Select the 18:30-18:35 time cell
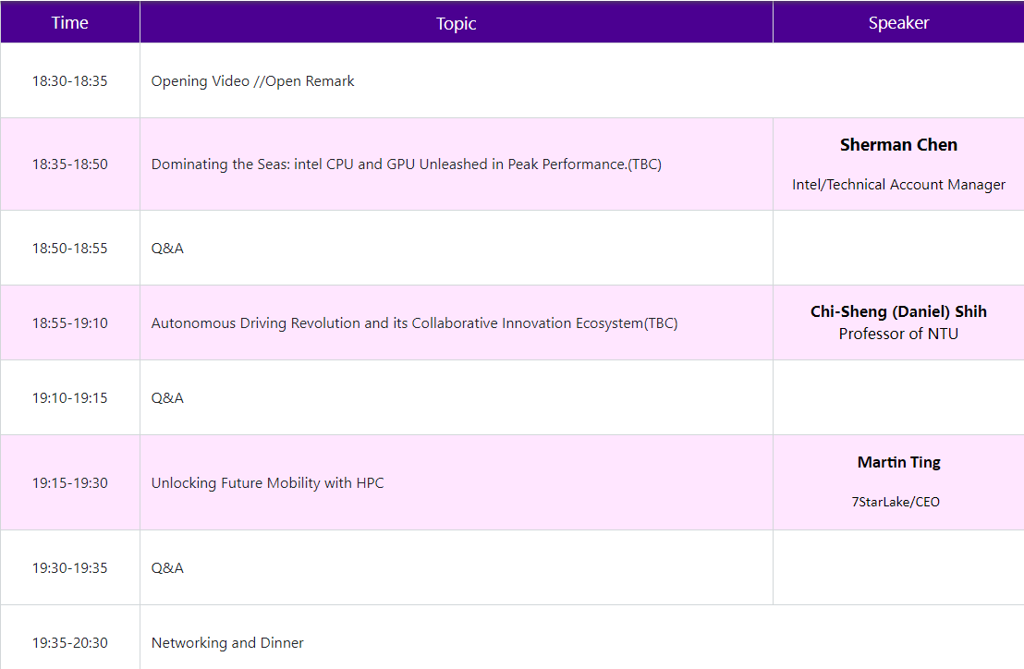 tap(70, 81)
